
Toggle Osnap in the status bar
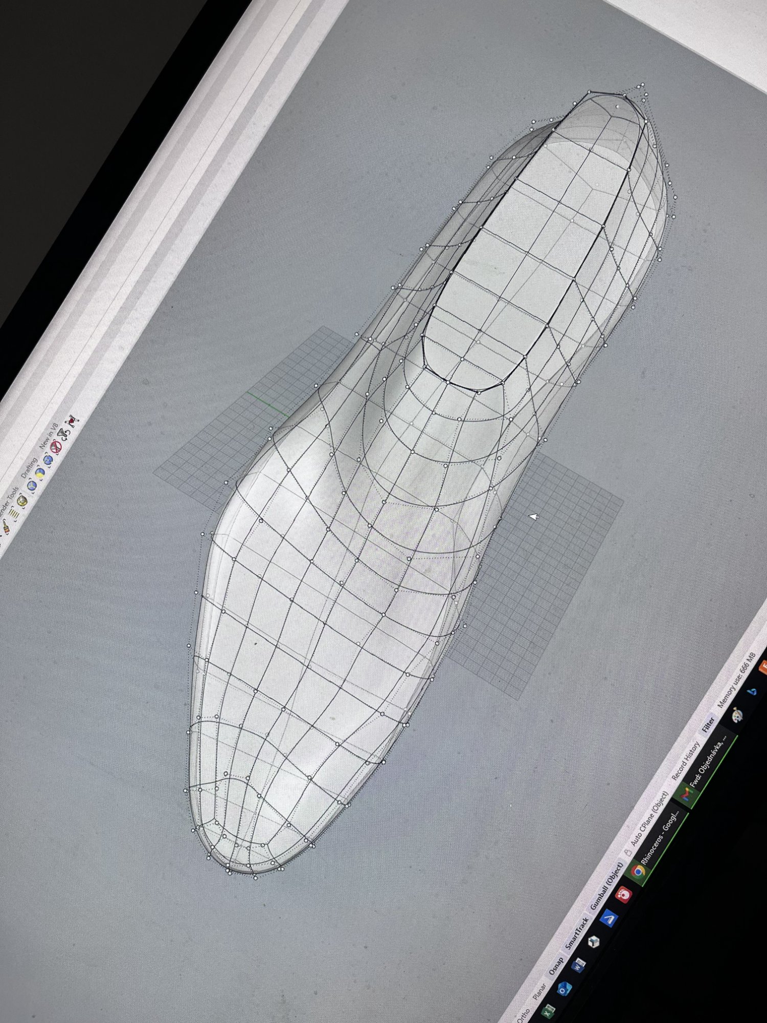pos(556,965)
